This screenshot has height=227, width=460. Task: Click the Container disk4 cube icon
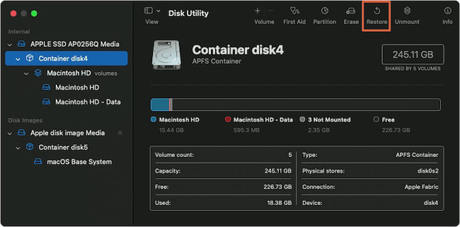pos(30,59)
